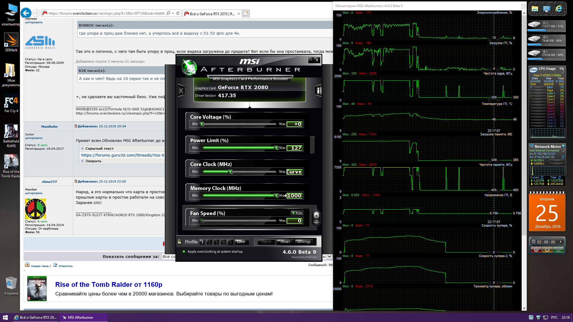This screenshot has width=573, height=322.
Task: Open Kombustor via the K side button
Action: tap(181, 91)
